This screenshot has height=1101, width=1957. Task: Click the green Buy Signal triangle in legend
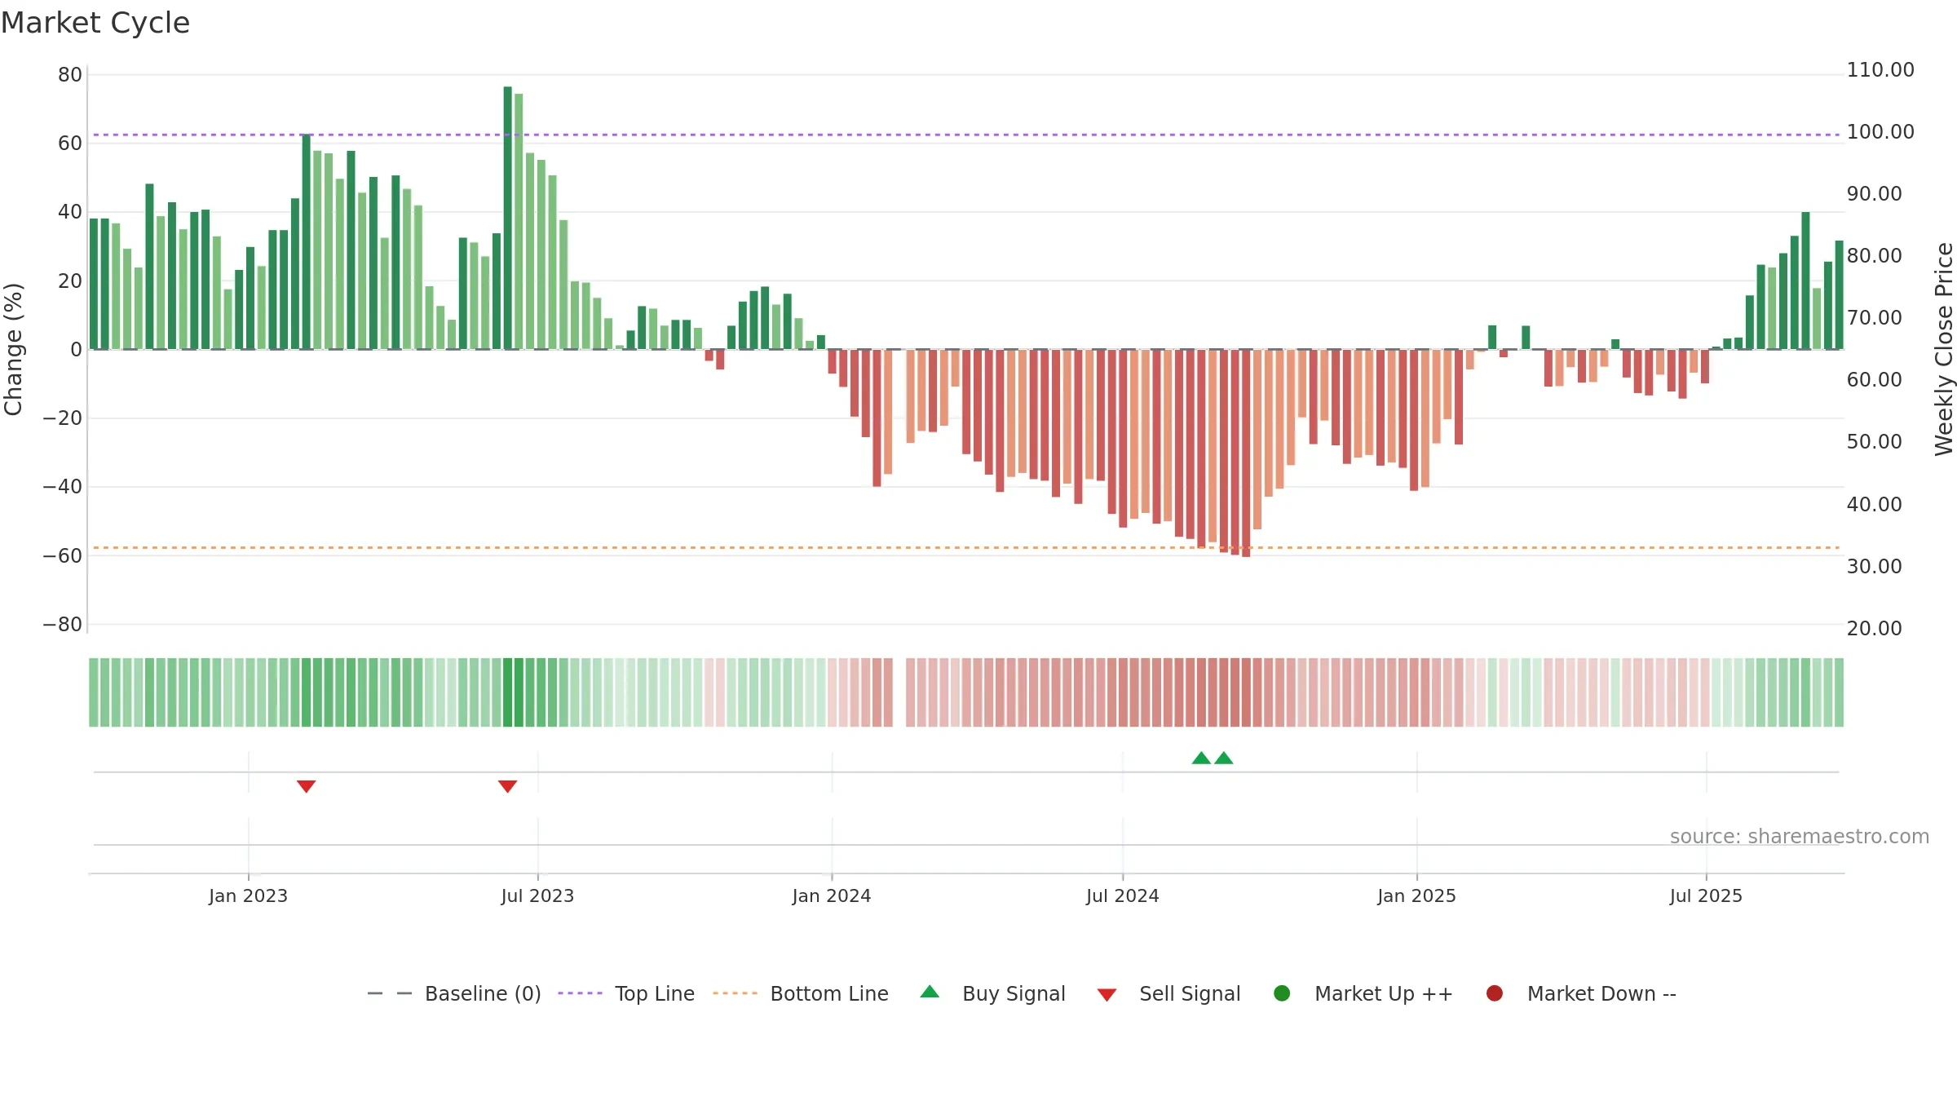(x=930, y=992)
